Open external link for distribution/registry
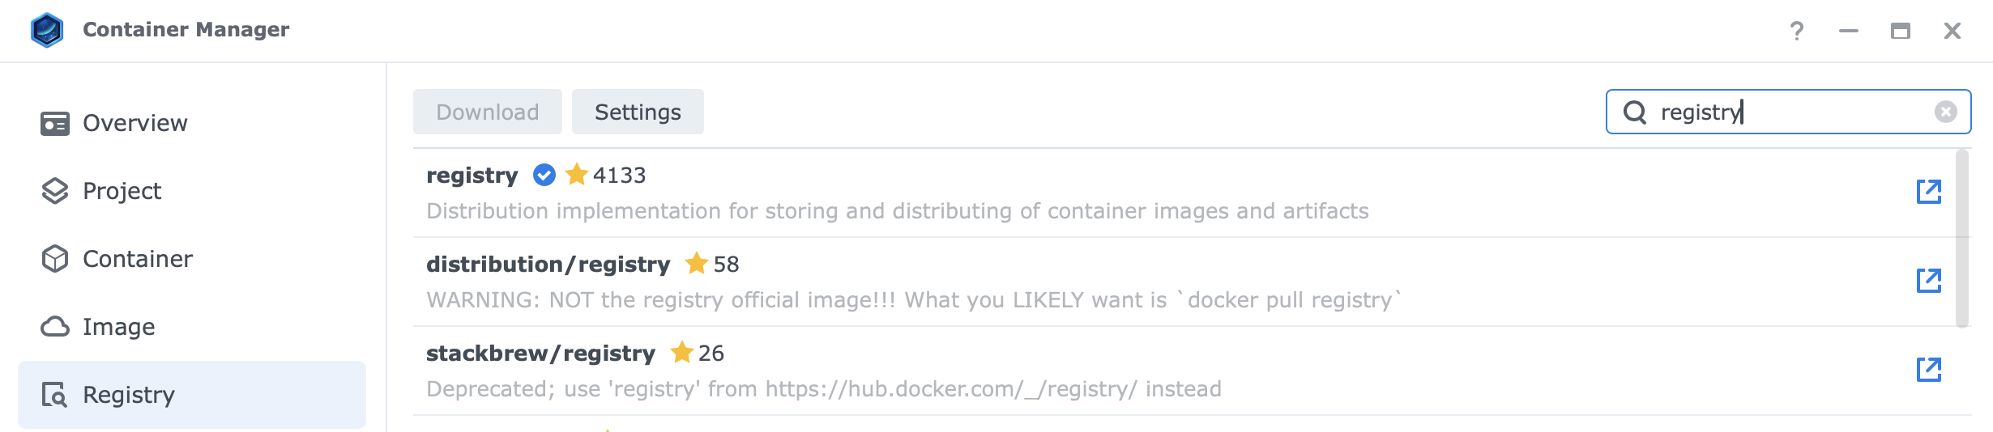 (x=1929, y=281)
